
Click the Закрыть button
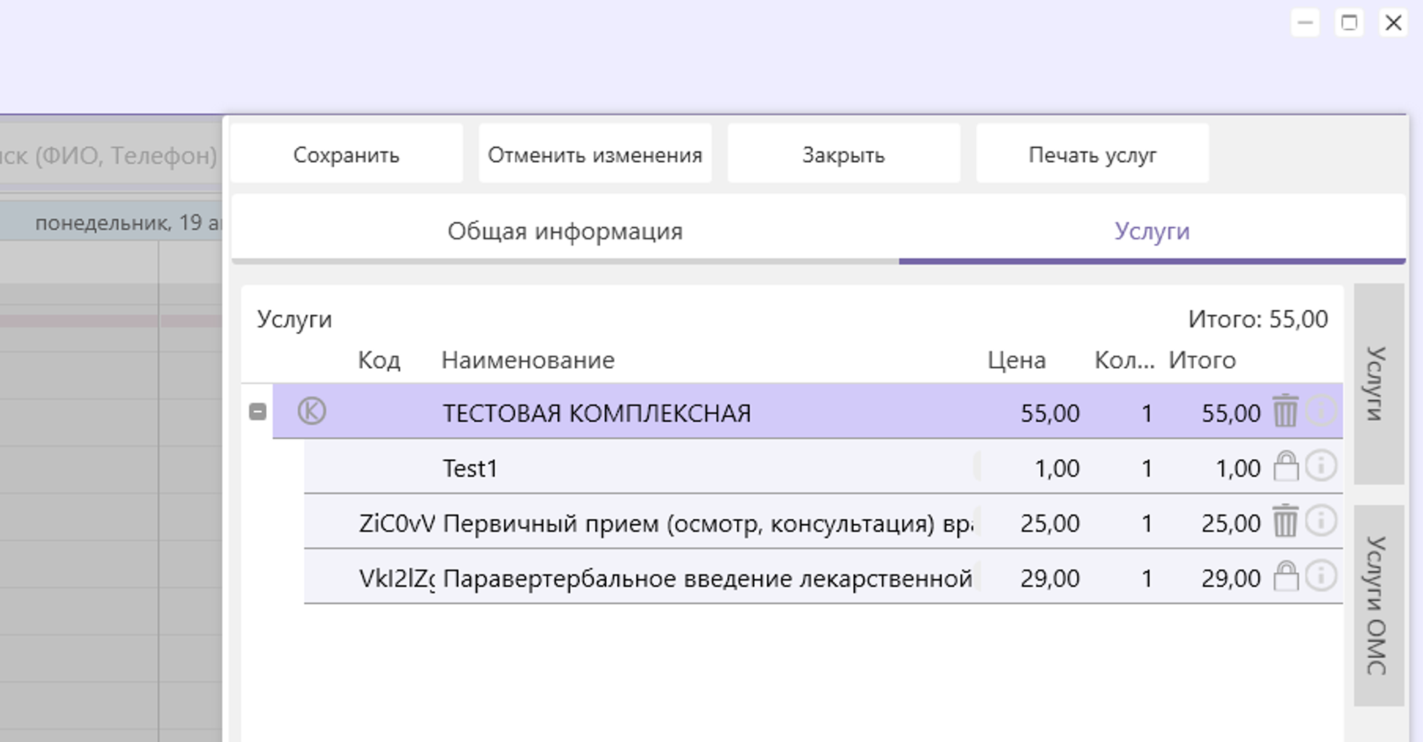(844, 154)
